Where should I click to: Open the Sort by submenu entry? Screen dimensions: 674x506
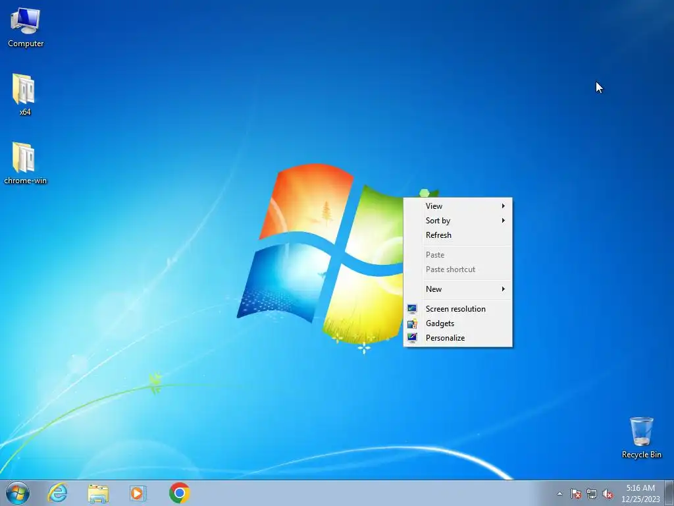[x=458, y=221]
